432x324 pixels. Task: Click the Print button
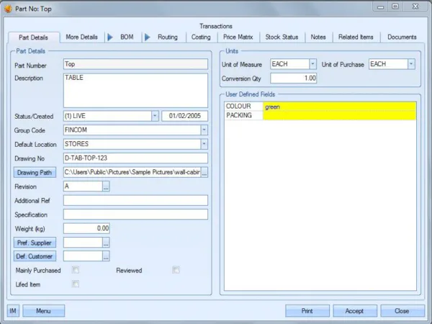[x=307, y=311]
